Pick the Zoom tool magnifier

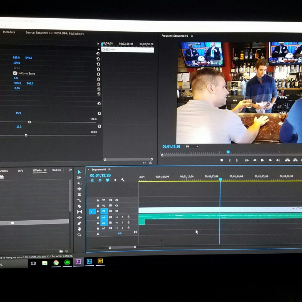[79, 235]
